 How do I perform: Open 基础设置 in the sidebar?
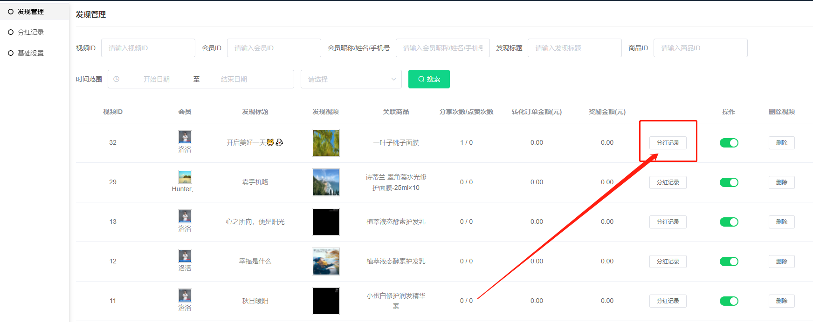[x=31, y=53]
